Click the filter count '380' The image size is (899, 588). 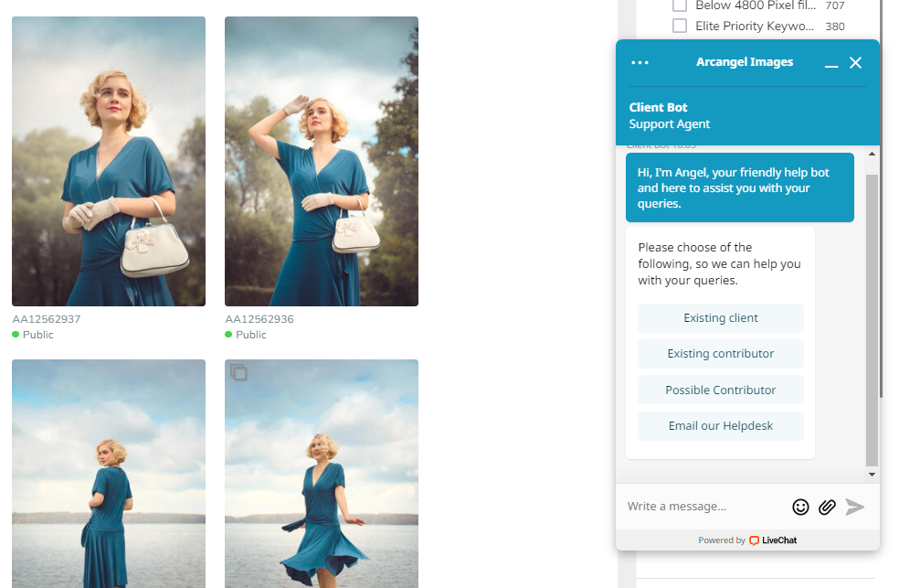835,27
